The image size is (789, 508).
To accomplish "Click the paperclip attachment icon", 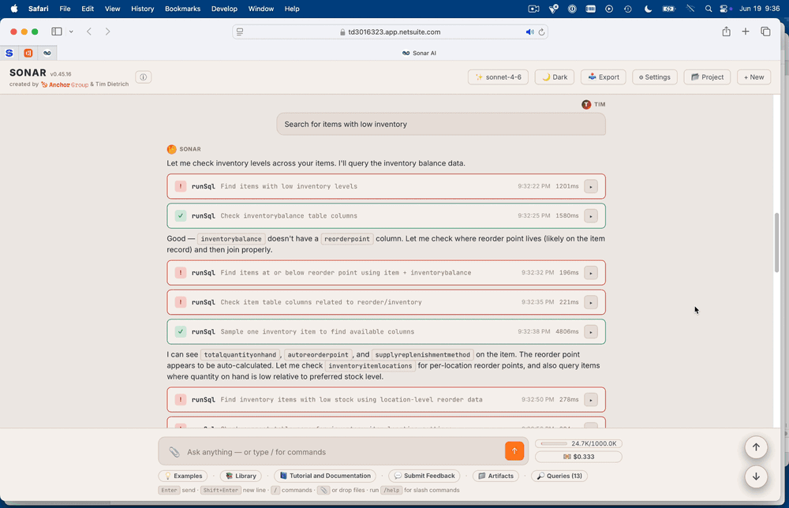I will [x=174, y=452].
